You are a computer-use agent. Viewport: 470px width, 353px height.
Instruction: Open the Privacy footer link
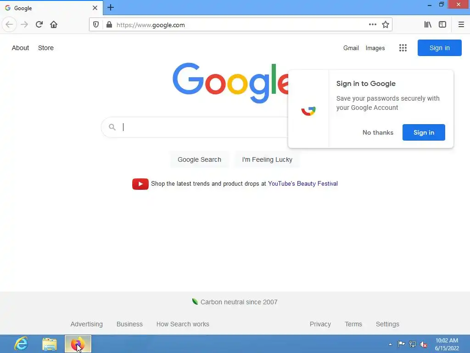320,324
